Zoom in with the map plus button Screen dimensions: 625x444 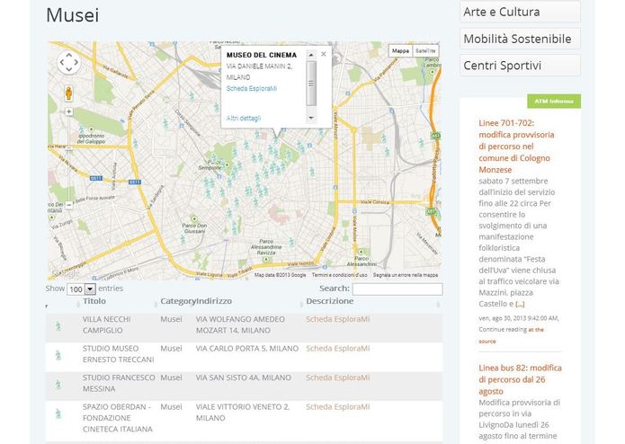point(69,111)
